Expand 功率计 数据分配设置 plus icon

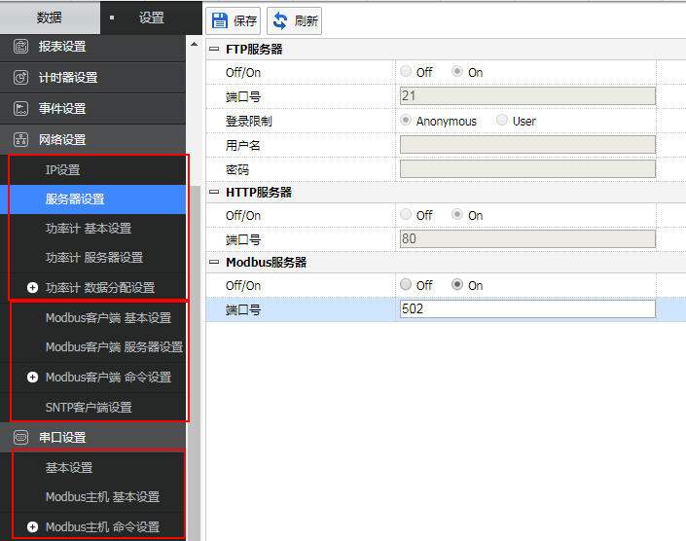[x=32, y=288]
